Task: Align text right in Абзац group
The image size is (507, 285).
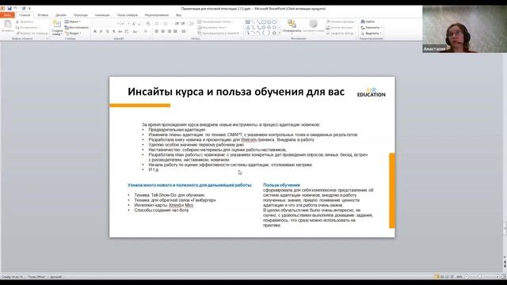Action: pos(169,32)
